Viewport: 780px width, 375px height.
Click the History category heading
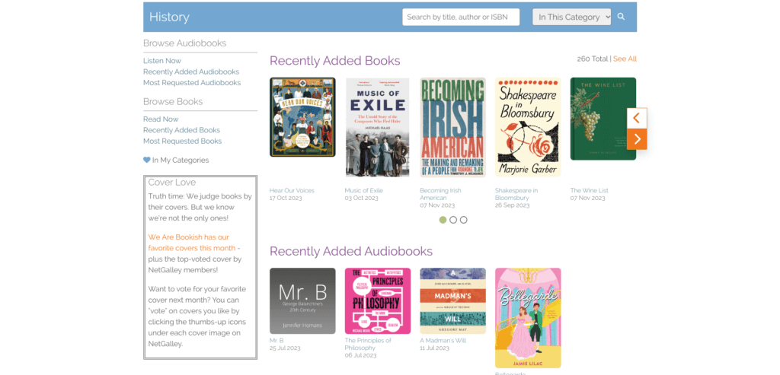pyautogui.click(x=169, y=17)
